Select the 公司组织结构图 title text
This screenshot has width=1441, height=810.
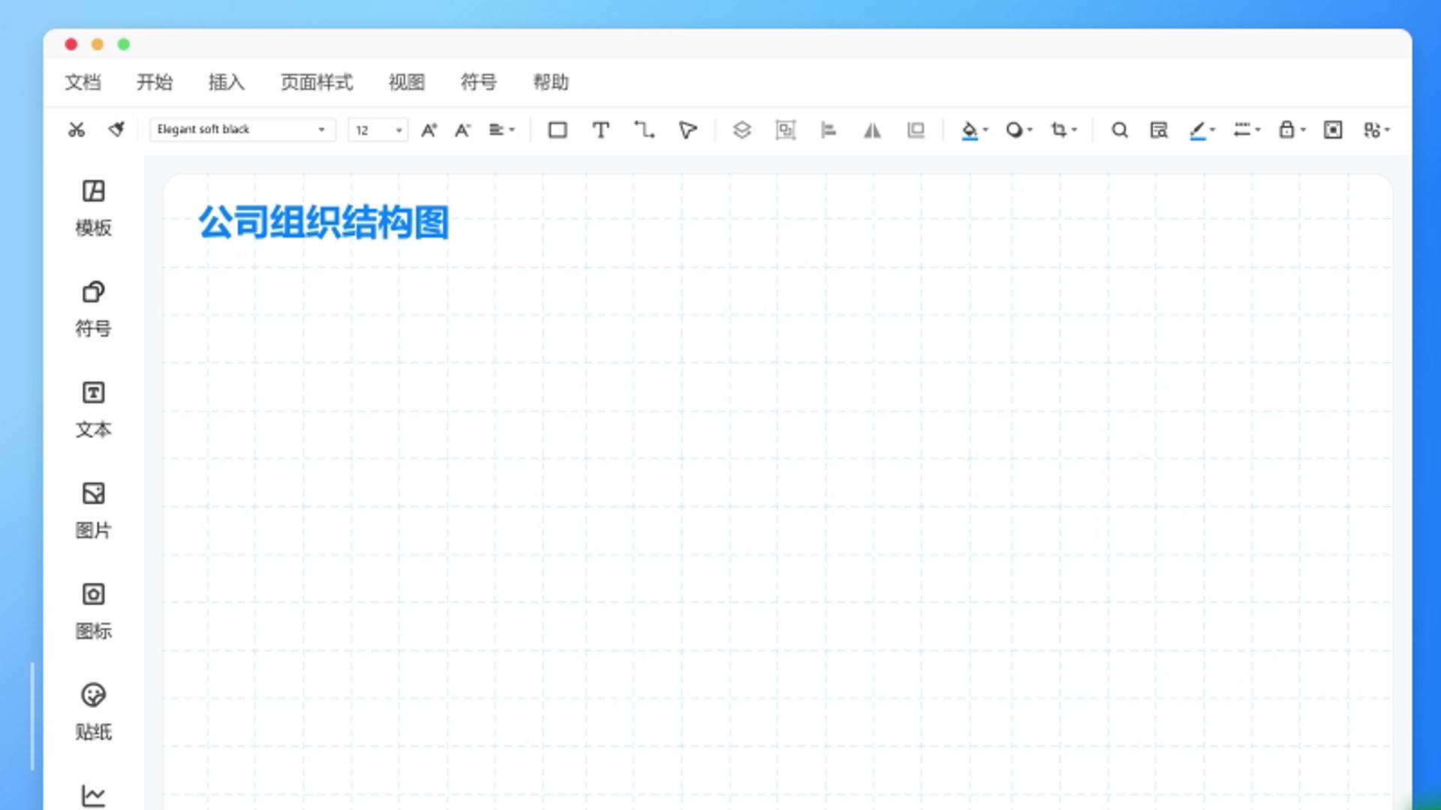point(323,223)
